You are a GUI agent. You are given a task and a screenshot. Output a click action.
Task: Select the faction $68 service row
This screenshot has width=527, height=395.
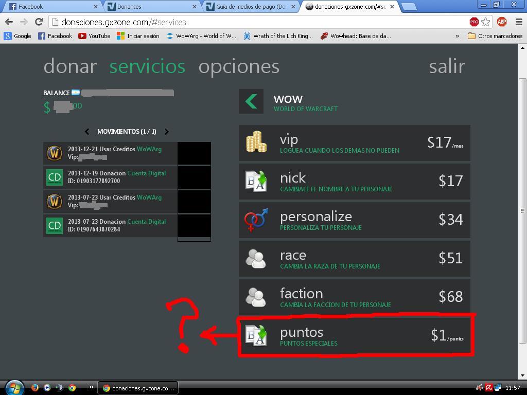click(354, 297)
